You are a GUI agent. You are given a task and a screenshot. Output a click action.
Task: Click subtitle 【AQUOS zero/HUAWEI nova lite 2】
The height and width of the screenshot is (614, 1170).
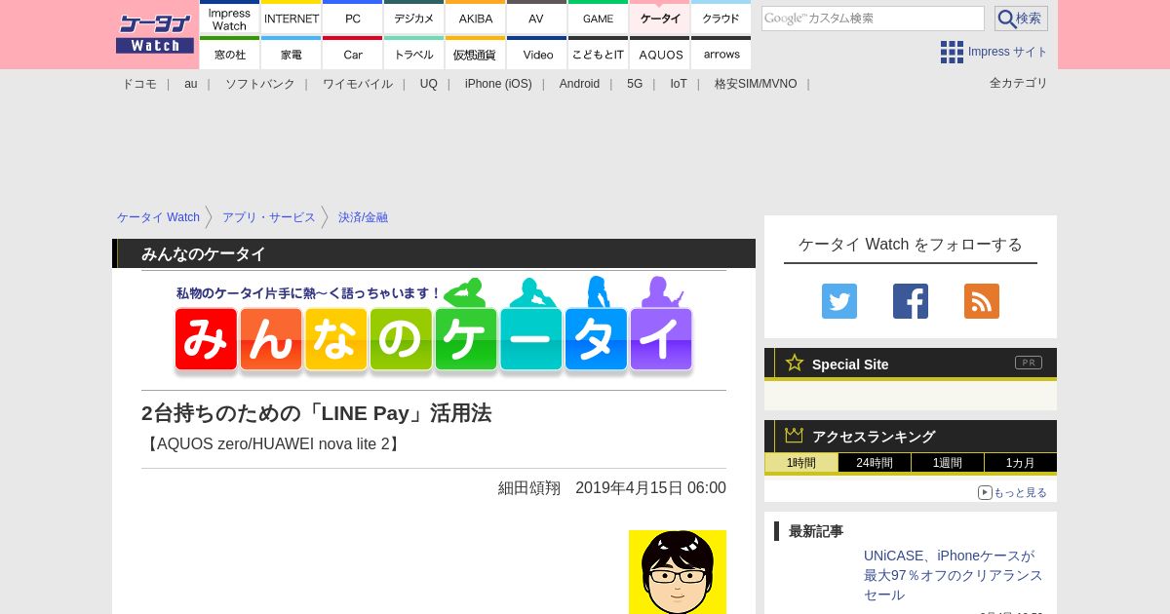coord(273,444)
